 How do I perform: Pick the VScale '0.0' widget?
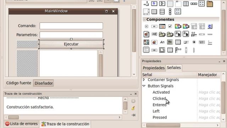point(178,50)
